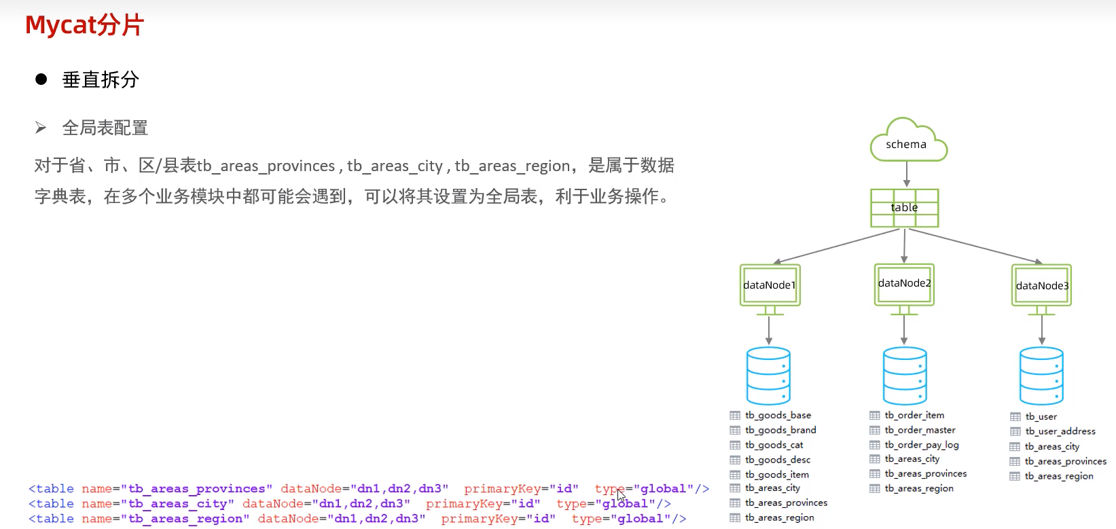The height and width of the screenshot is (529, 1116).
Task: Click tb_areas_provinces icon in the dataNode2 list
Action: [x=875, y=473]
